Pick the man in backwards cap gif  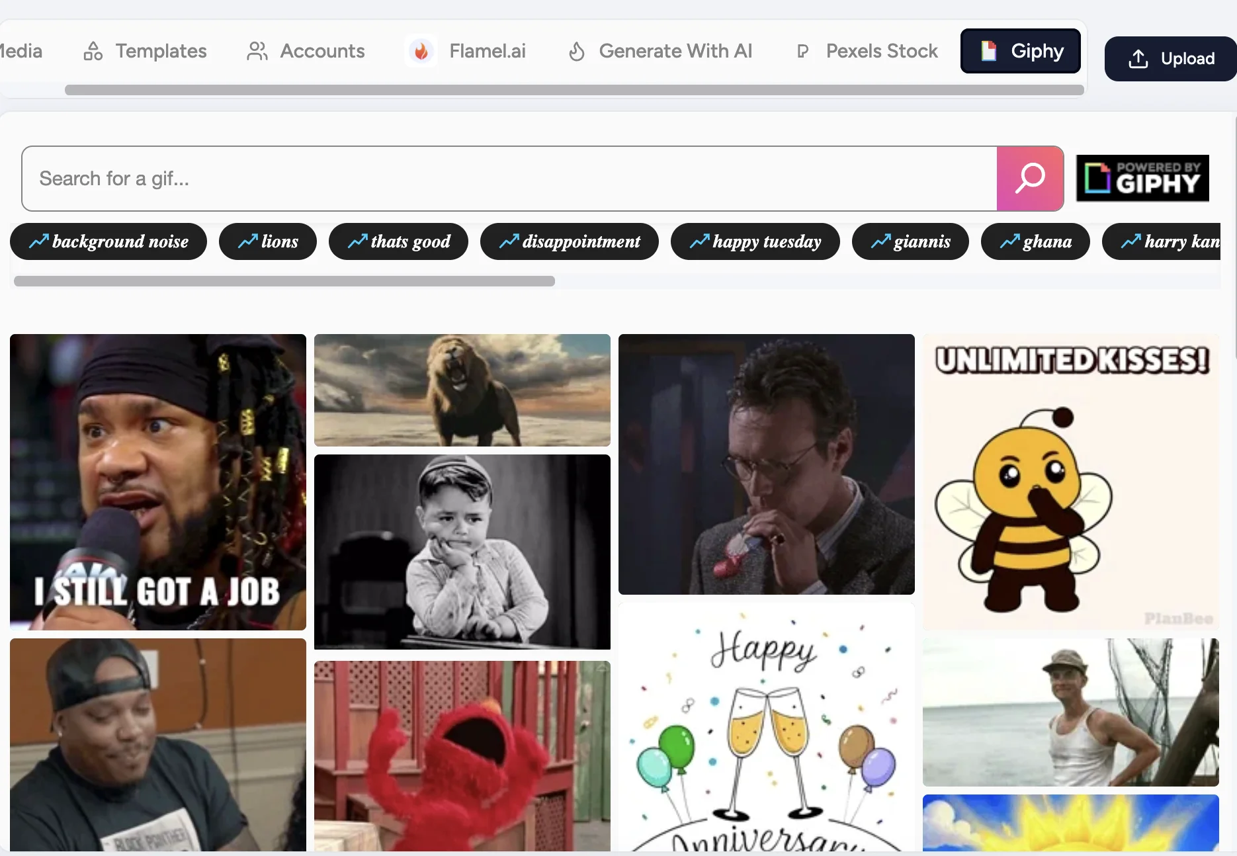coord(158,745)
